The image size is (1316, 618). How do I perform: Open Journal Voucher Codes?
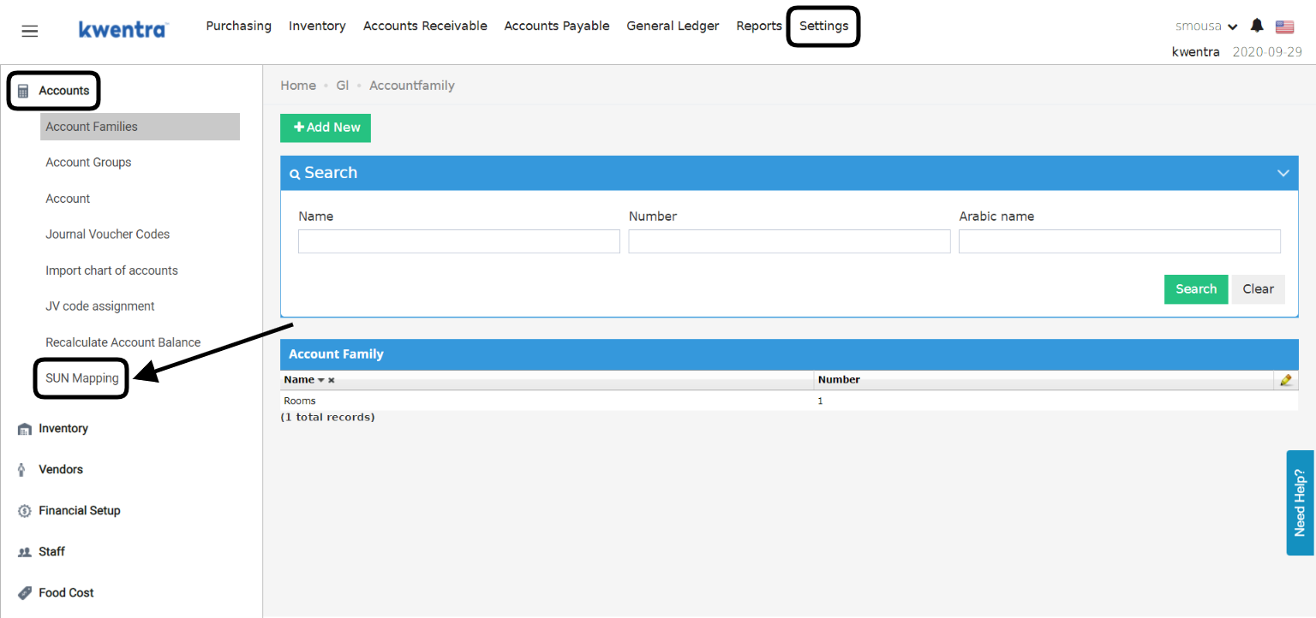(108, 235)
